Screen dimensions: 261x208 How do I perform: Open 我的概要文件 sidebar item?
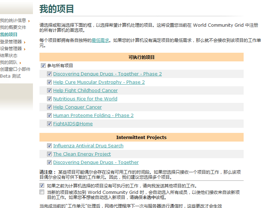13,27
